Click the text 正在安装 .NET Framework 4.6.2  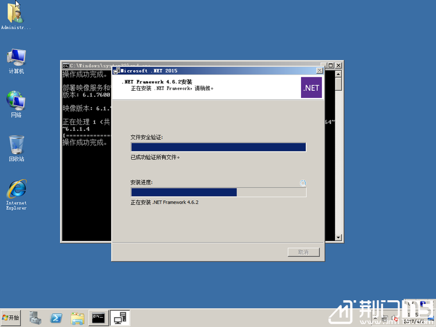click(165, 202)
